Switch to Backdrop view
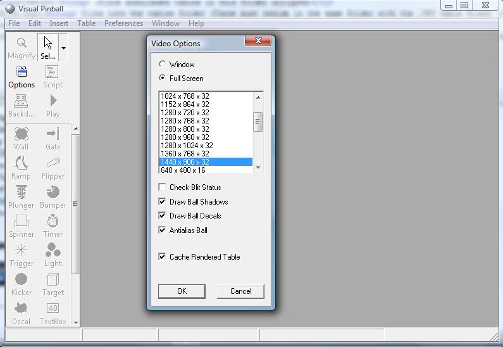 click(x=21, y=106)
